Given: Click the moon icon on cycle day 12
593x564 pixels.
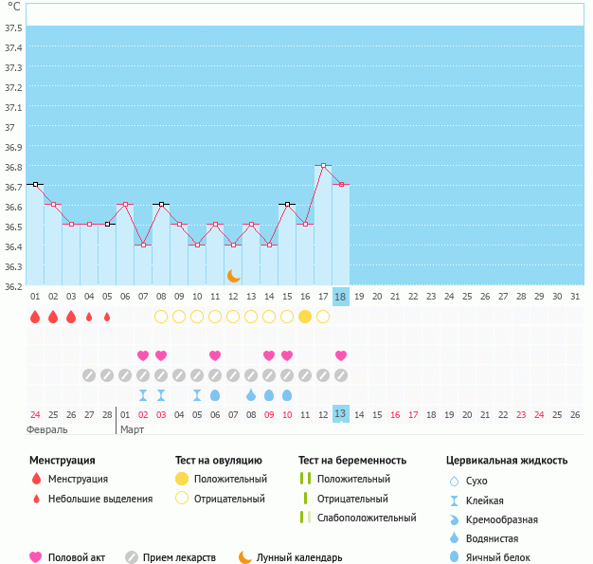Looking at the screenshot, I should pos(233,275).
